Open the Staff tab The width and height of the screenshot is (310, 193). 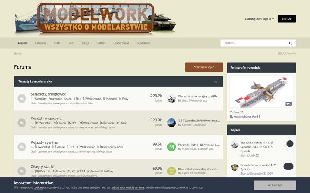point(57,43)
